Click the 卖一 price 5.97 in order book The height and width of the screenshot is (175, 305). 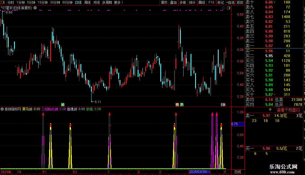(x=269, y=46)
